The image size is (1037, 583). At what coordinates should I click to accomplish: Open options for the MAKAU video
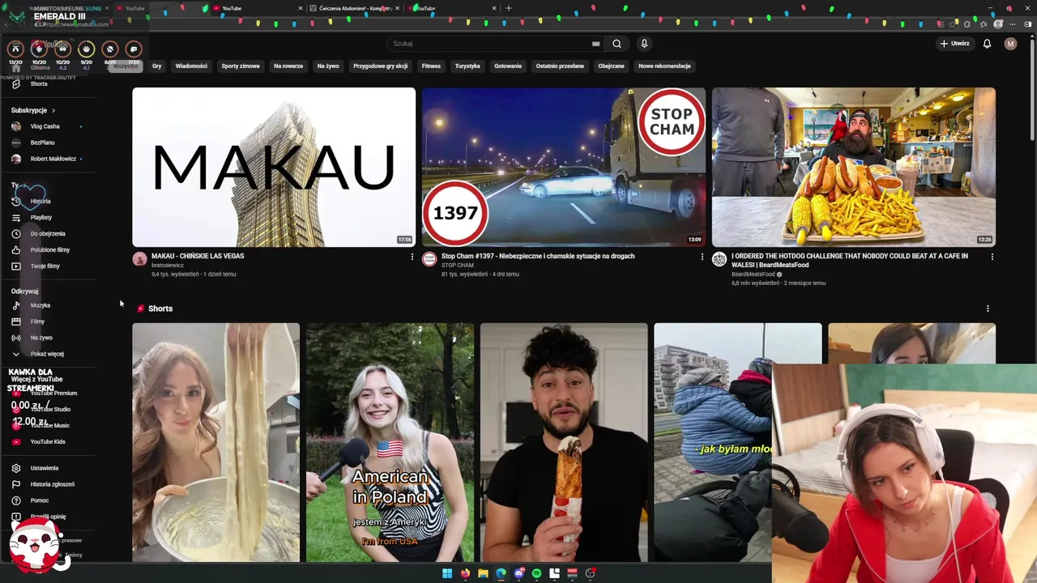coord(412,257)
